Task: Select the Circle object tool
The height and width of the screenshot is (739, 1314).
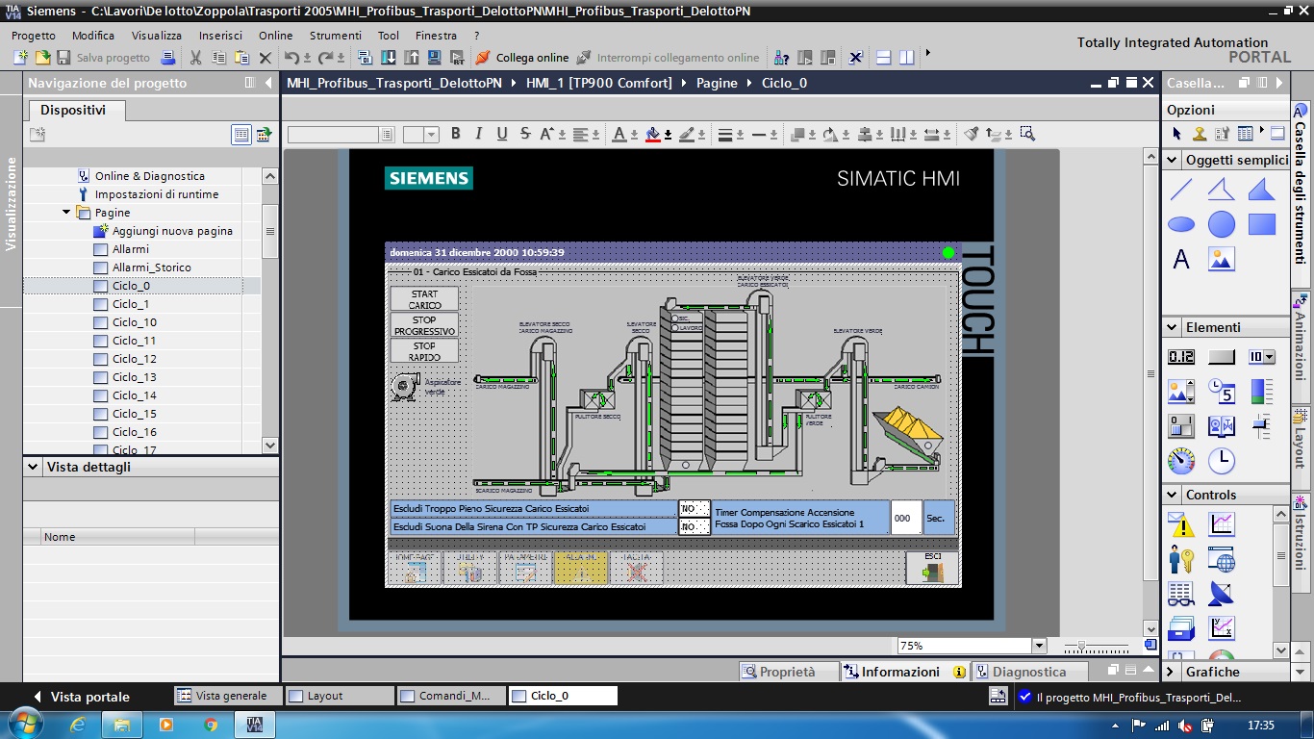Action: 1222,224
